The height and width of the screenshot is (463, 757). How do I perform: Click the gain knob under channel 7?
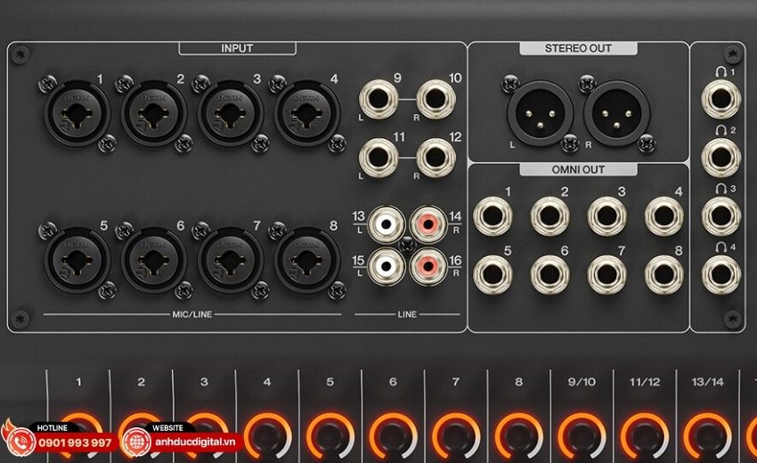point(456,436)
